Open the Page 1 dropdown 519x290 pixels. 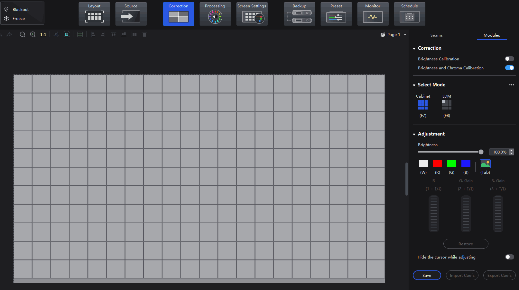(394, 34)
